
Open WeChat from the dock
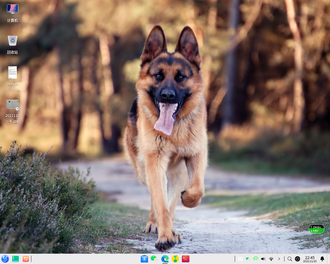pos(154,259)
